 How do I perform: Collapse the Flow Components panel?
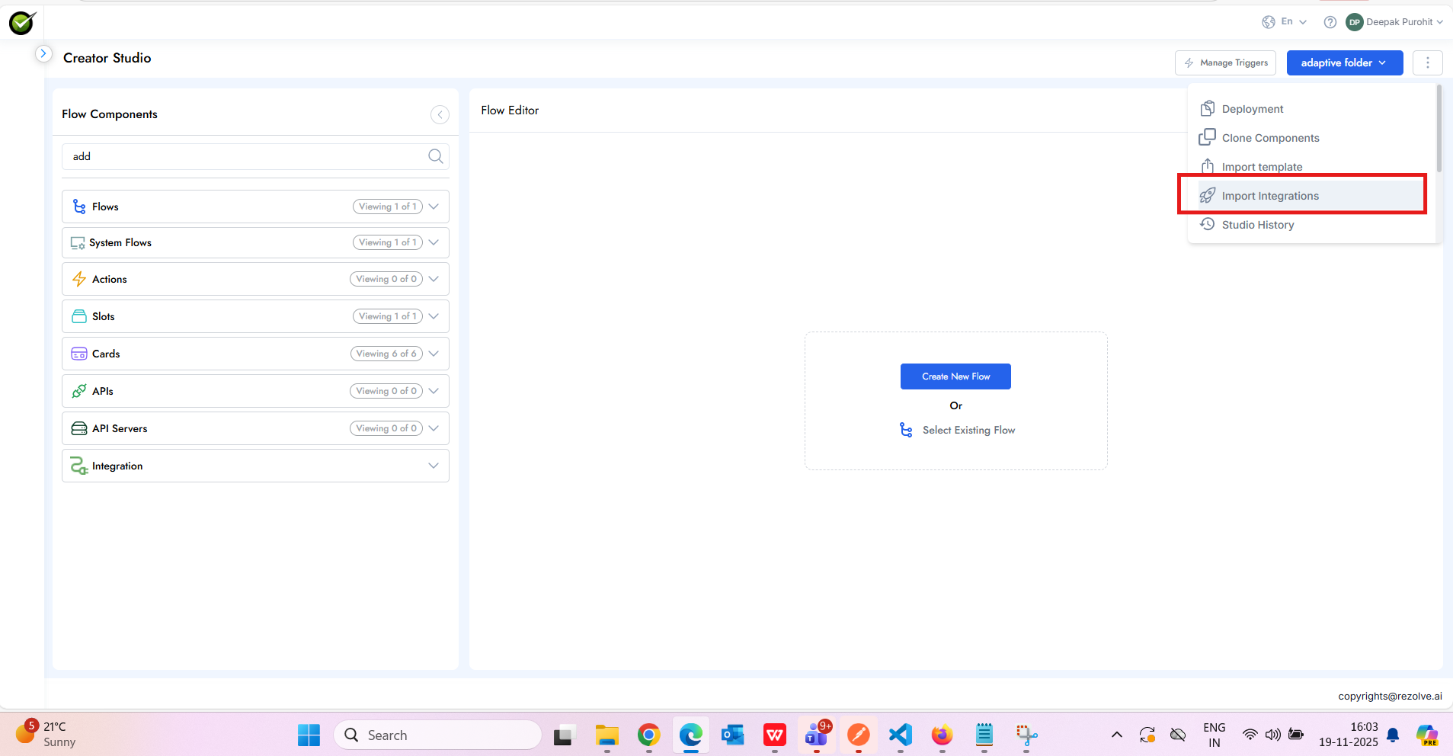[439, 114]
